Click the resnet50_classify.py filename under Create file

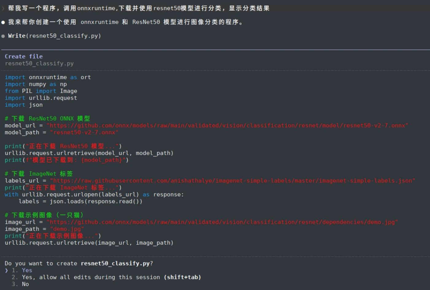(x=39, y=63)
